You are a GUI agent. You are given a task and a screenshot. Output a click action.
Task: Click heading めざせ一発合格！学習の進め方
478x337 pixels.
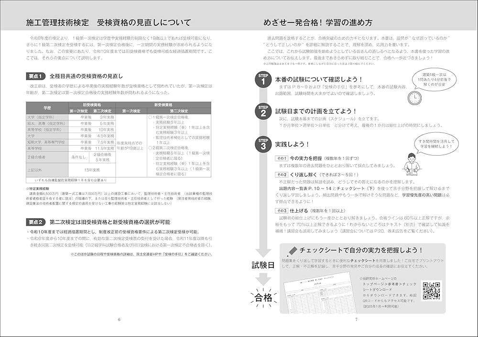[318, 22]
